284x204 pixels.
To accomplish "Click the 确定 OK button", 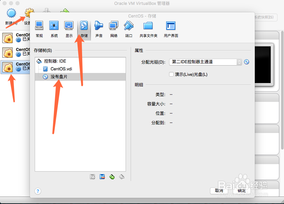I will (x=241, y=191).
